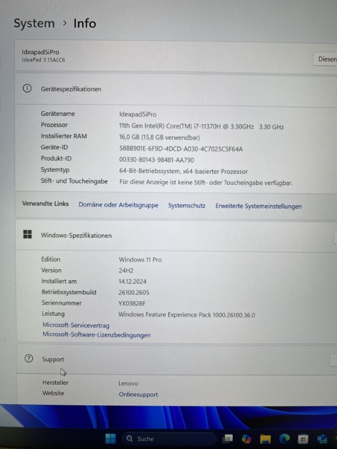This screenshot has height=449, width=337.
Task: Open Outlook (new) from the taskbar
Action: coord(322,439)
